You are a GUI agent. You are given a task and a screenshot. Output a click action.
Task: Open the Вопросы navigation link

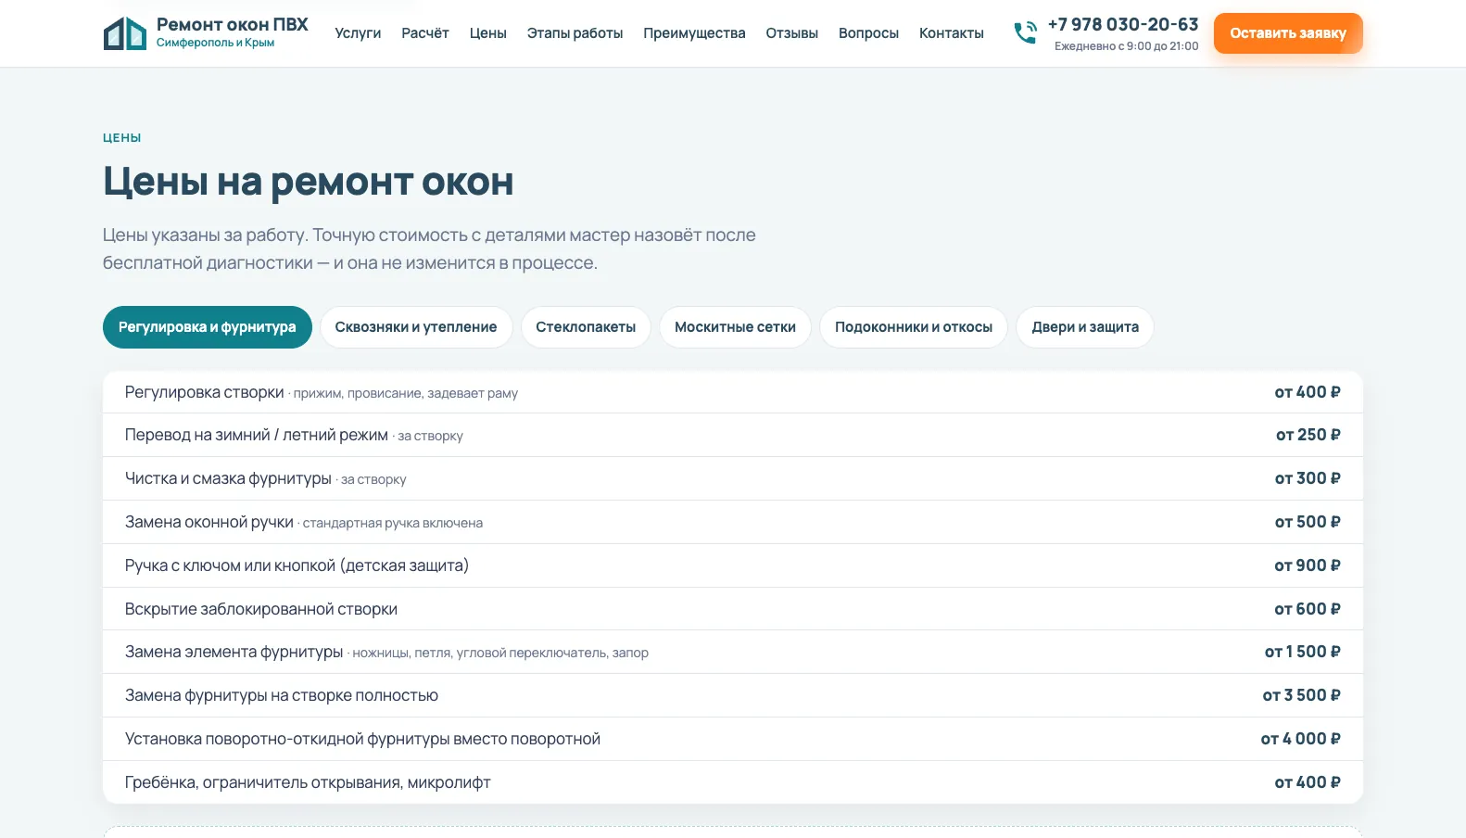[868, 33]
